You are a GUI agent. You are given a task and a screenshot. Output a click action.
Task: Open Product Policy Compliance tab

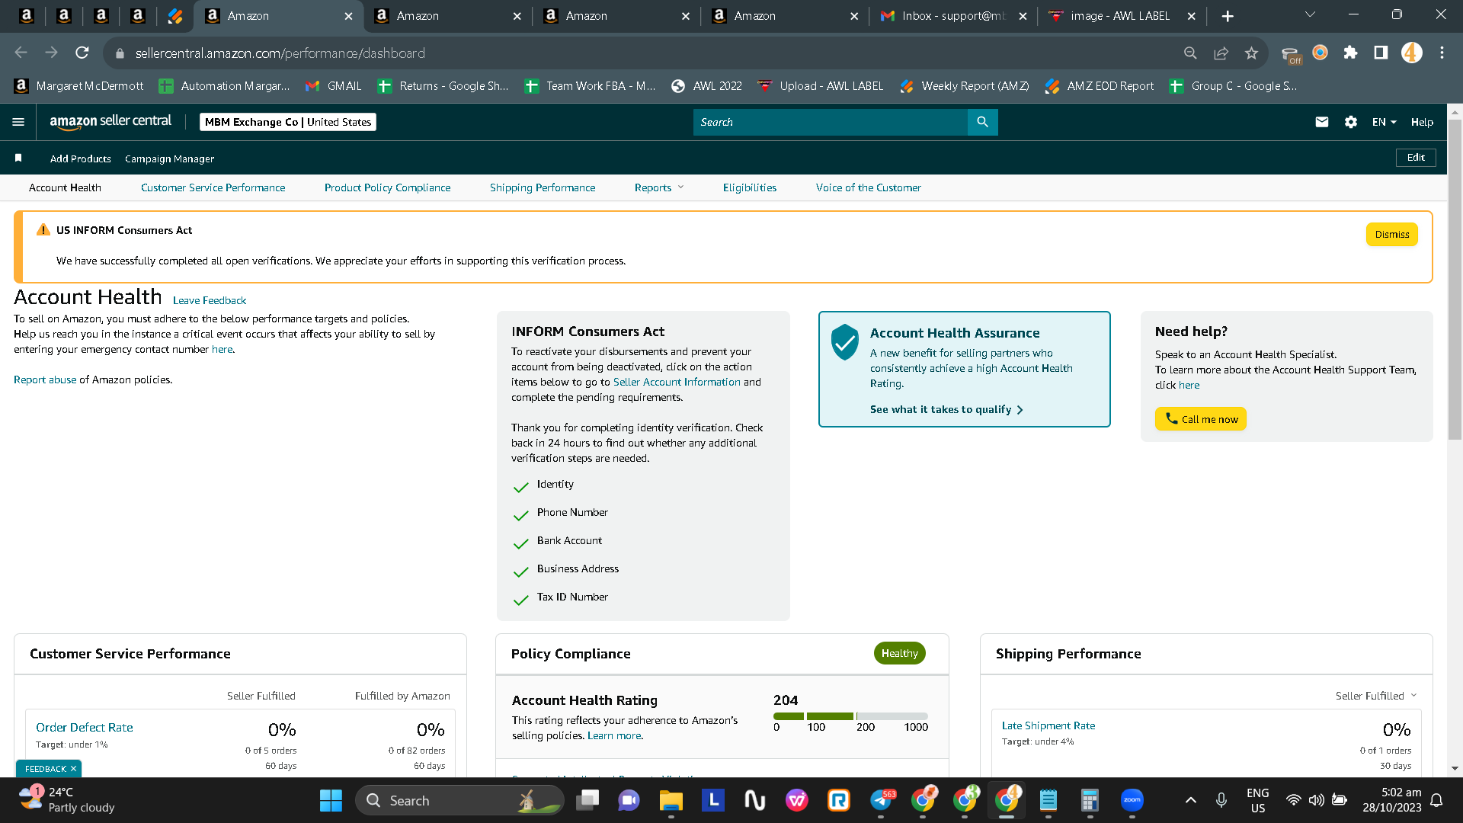tap(387, 187)
